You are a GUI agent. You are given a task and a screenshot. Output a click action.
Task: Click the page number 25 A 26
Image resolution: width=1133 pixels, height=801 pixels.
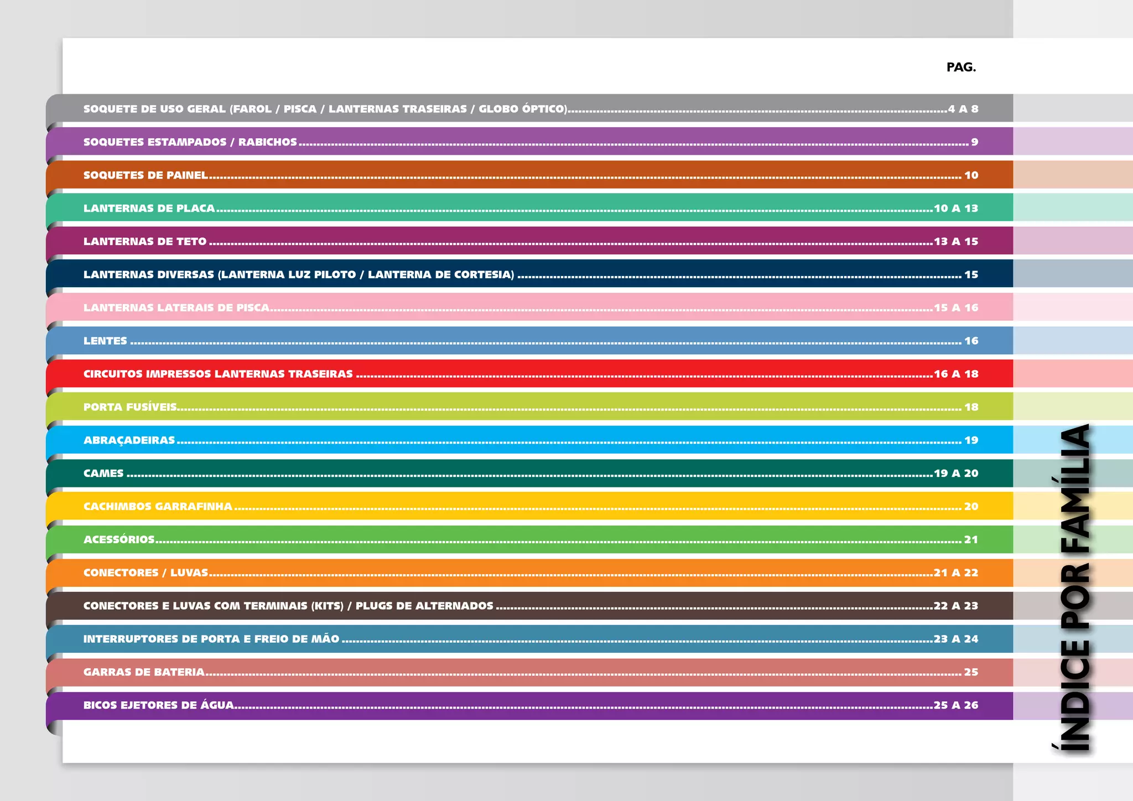point(956,705)
